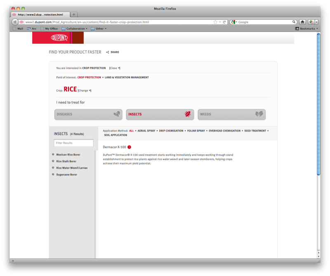Click the search magnifier icon
Viewport: 330px width, 276px height.
point(294,22)
